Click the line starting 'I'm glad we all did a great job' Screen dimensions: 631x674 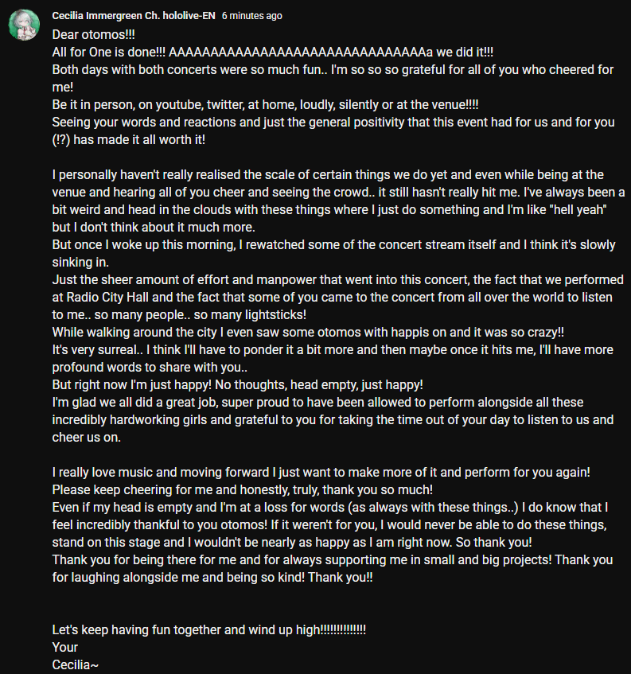coord(333,419)
